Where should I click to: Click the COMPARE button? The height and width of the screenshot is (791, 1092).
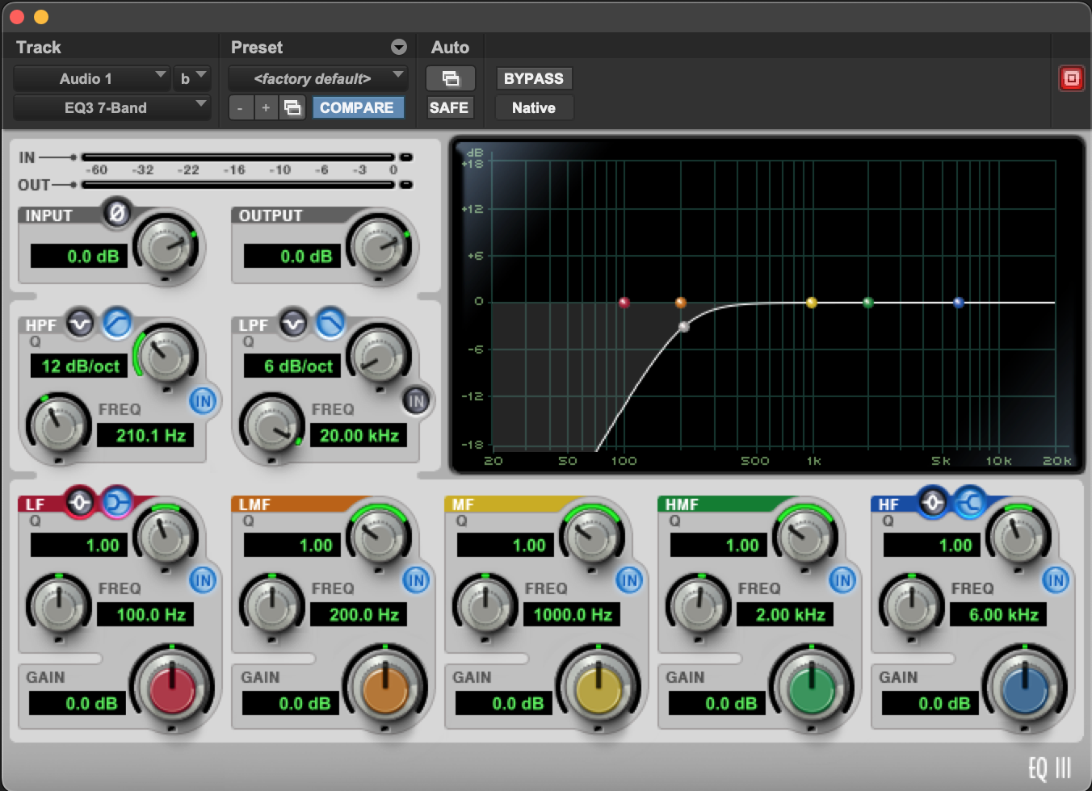358,107
